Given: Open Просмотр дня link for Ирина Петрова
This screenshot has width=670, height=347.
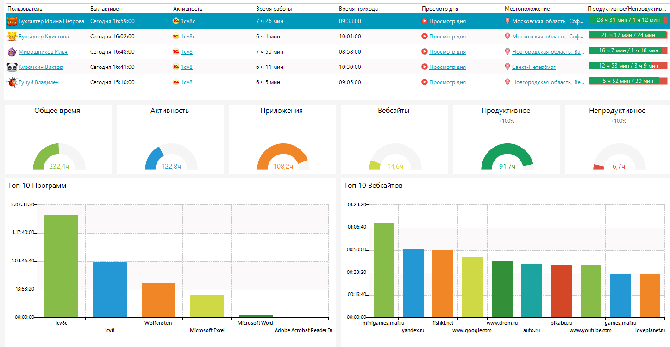Looking at the screenshot, I should pyautogui.click(x=447, y=21).
